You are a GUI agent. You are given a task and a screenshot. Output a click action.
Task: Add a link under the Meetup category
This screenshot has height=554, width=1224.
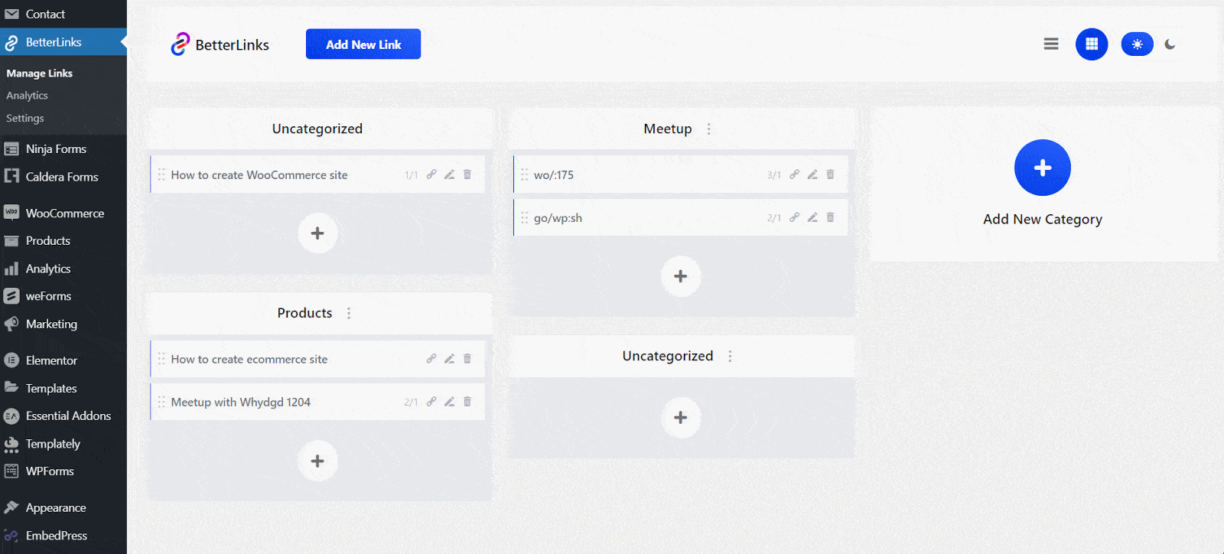680,276
